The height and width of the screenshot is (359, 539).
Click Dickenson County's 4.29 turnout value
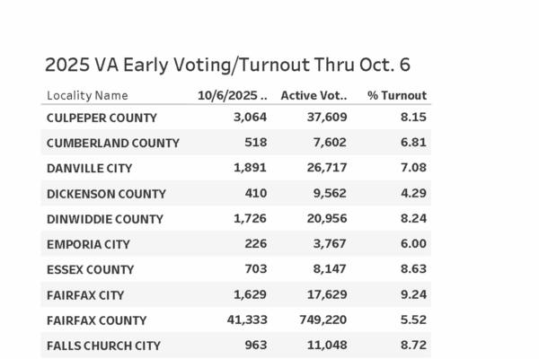tap(413, 193)
